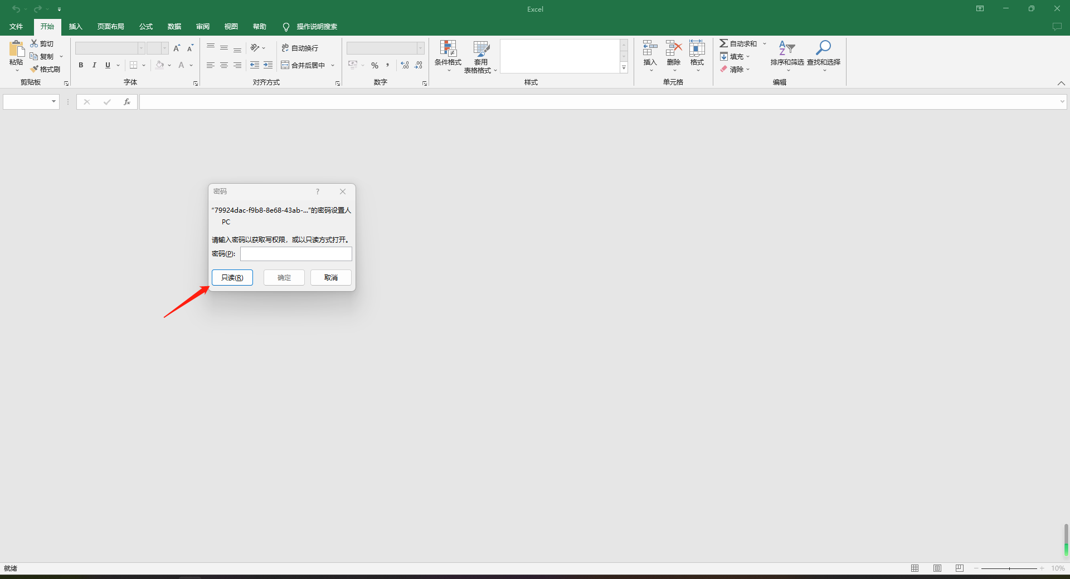Click the Insert Function fx icon
The height and width of the screenshot is (579, 1070).
tap(127, 102)
